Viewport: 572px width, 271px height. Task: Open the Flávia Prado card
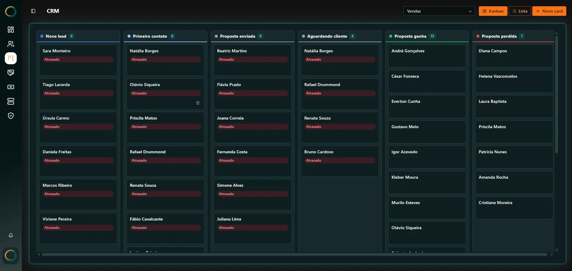tap(253, 94)
